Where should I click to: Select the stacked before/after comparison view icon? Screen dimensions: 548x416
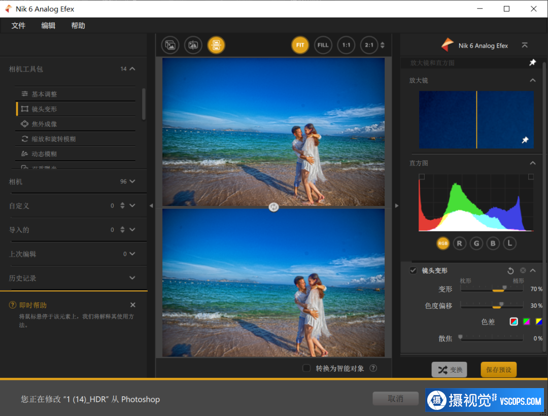(216, 45)
